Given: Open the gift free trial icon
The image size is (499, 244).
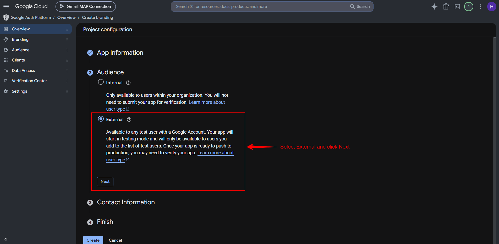Looking at the screenshot, I should click(x=446, y=7).
